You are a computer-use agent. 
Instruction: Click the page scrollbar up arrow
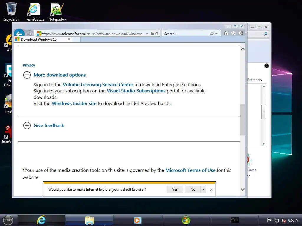pyautogui.click(x=243, y=49)
